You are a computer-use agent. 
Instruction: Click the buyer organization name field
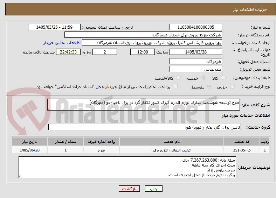pos(143,35)
